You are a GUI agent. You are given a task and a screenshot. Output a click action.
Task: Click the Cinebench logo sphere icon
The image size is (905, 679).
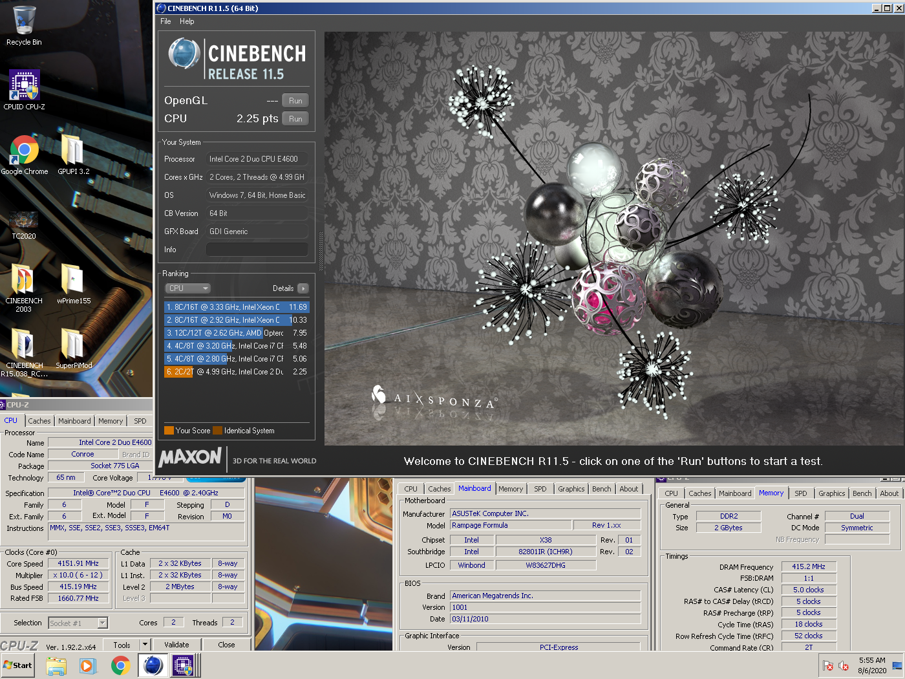(x=184, y=54)
